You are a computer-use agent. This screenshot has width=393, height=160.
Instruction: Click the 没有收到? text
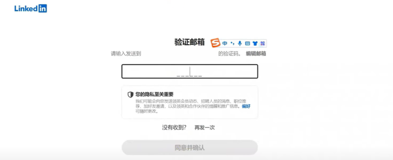click(x=174, y=127)
